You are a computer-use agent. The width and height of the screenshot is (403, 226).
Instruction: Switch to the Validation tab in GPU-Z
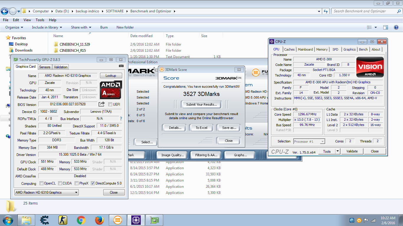[61, 67]
